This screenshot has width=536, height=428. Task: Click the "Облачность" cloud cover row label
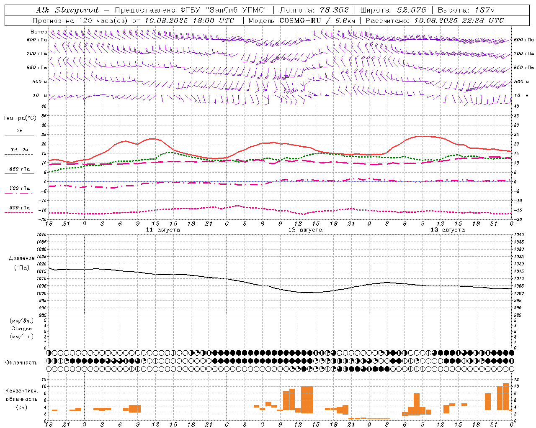21,362
